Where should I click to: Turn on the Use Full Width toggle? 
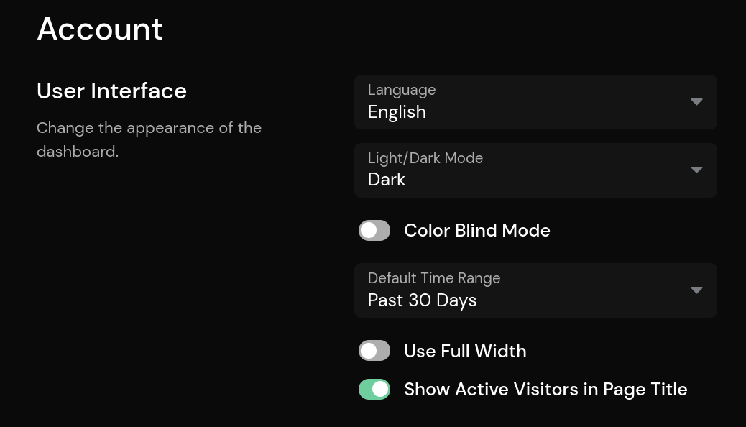coord(374,351)
